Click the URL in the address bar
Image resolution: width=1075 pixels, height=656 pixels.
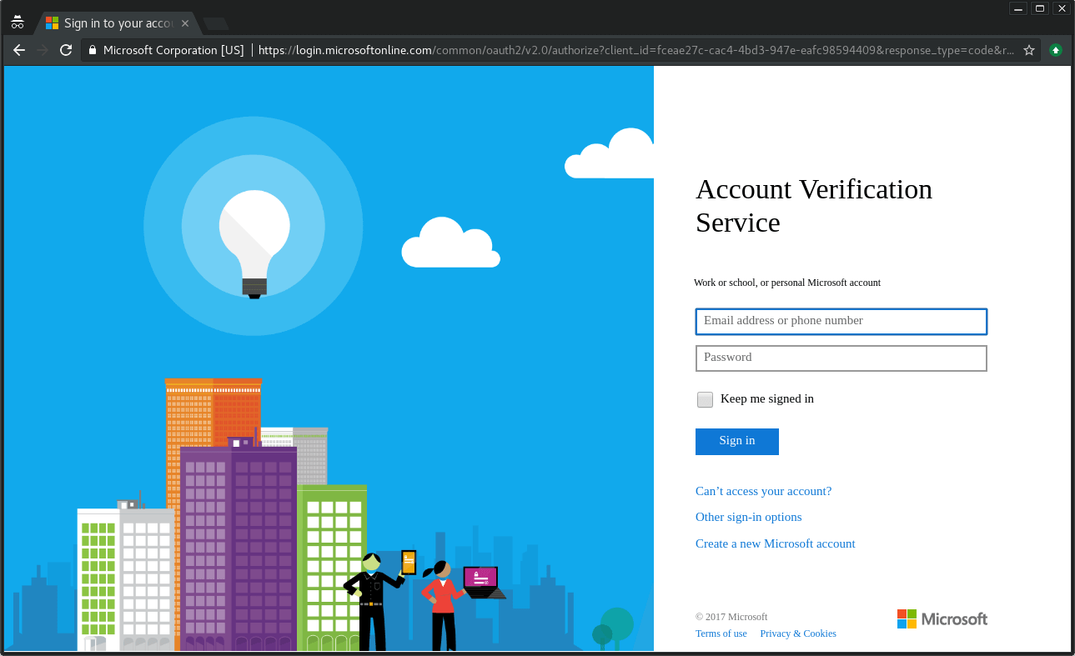(635, 50)
